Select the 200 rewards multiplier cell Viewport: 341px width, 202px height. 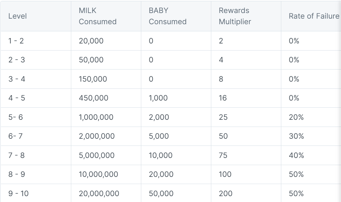pyautogui.click(x=225, y=195)
